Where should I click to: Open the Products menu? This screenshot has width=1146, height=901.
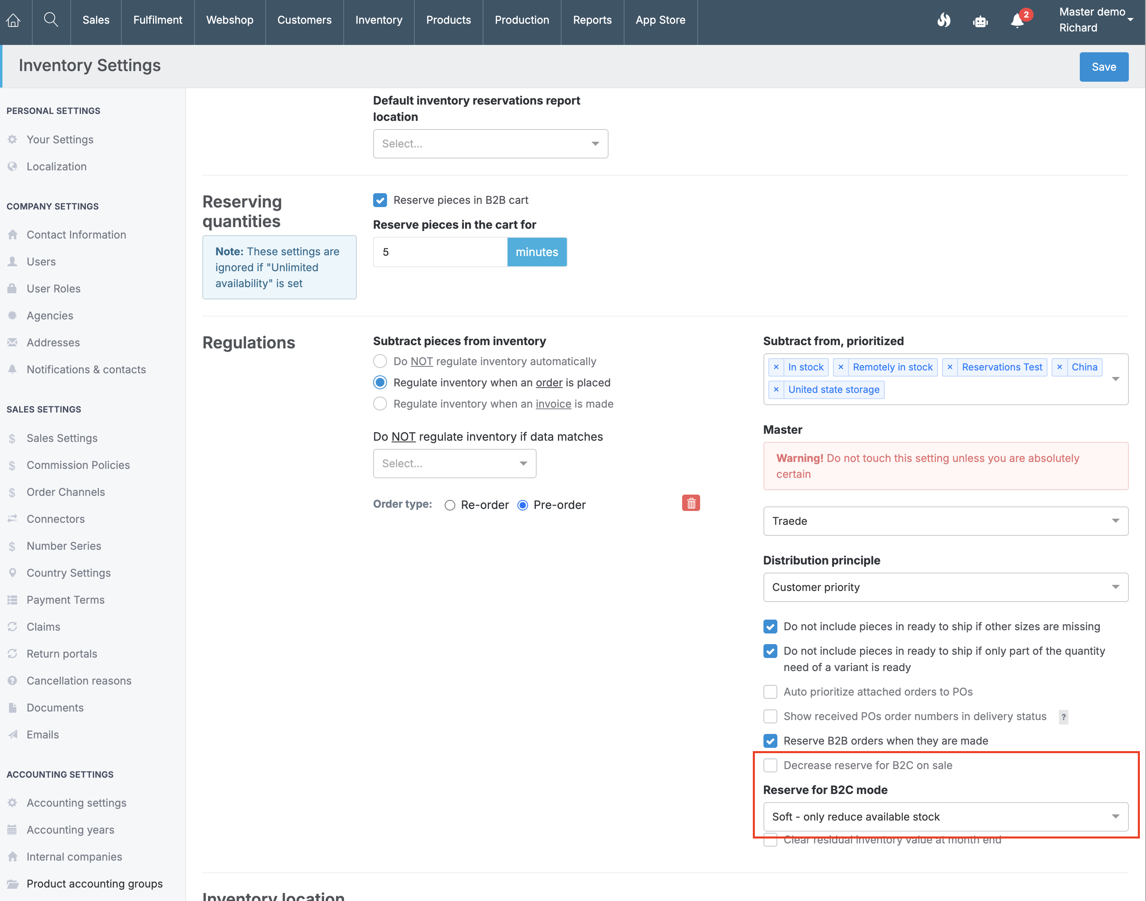[448, 20]
